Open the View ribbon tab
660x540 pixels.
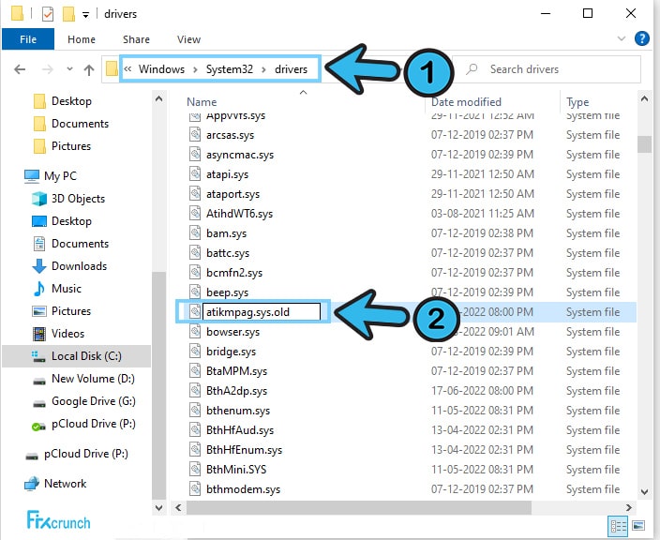coord(188,39)
